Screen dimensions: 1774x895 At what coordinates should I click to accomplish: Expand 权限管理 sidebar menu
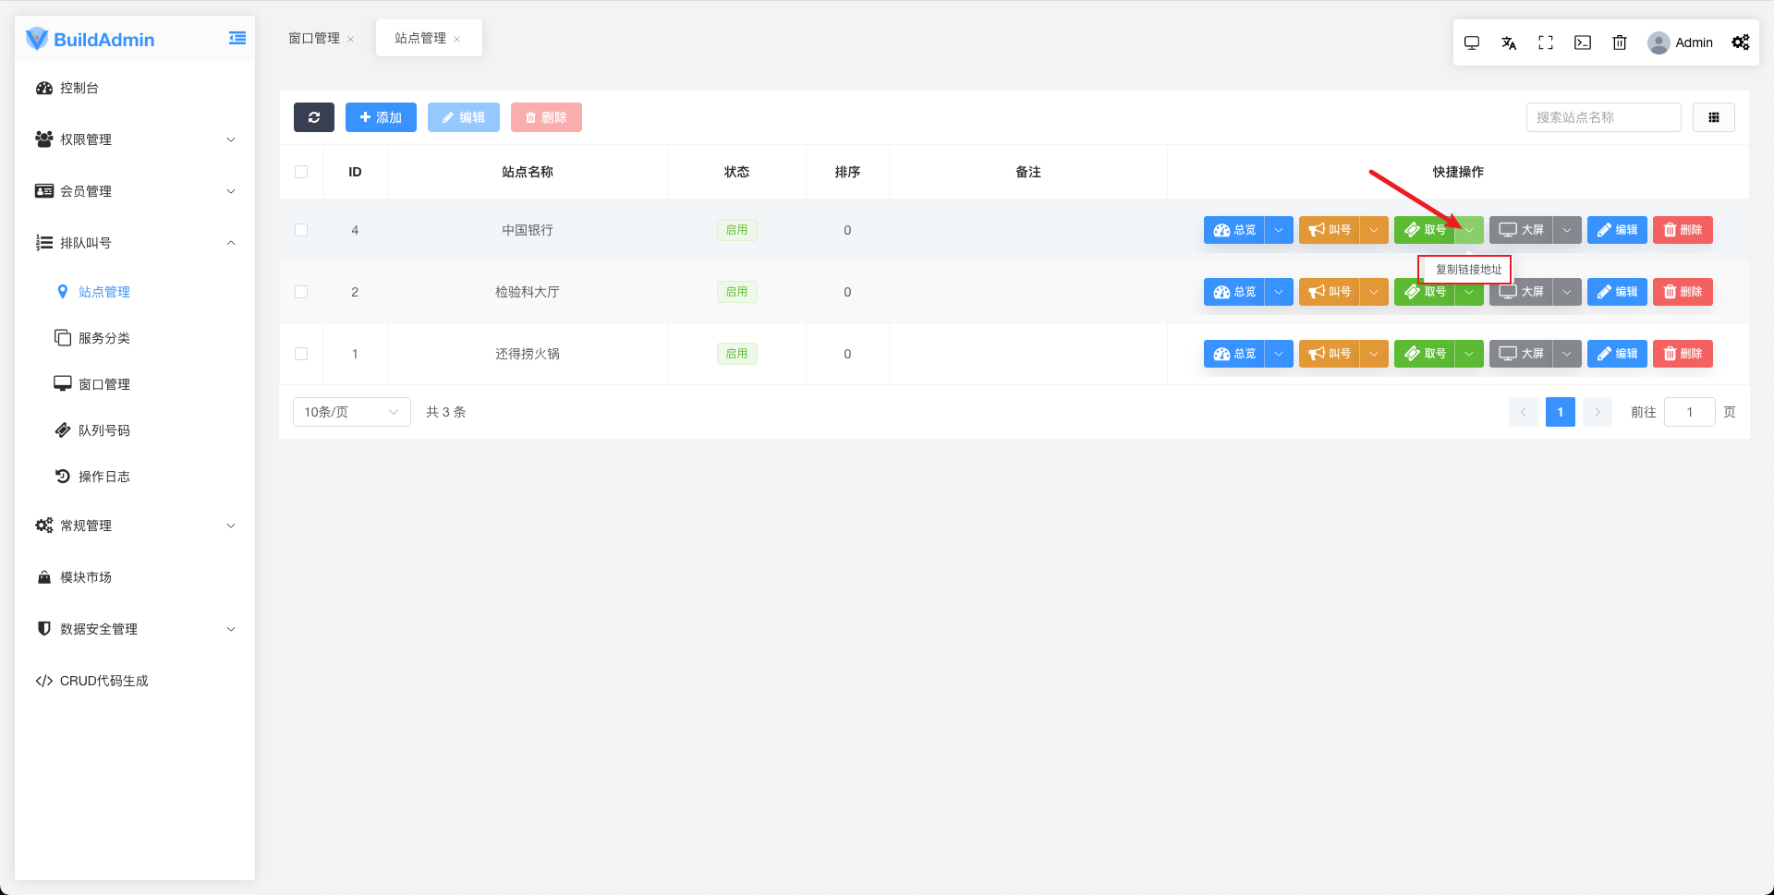click(135, 139)
